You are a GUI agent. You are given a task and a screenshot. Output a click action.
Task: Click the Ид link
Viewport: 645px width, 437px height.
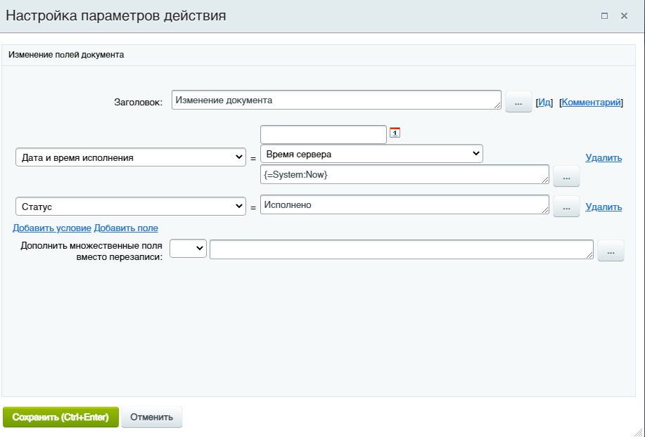click(544, 103)
